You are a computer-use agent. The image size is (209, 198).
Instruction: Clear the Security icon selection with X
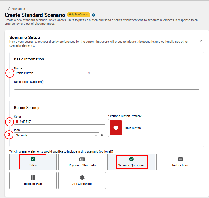102,135
